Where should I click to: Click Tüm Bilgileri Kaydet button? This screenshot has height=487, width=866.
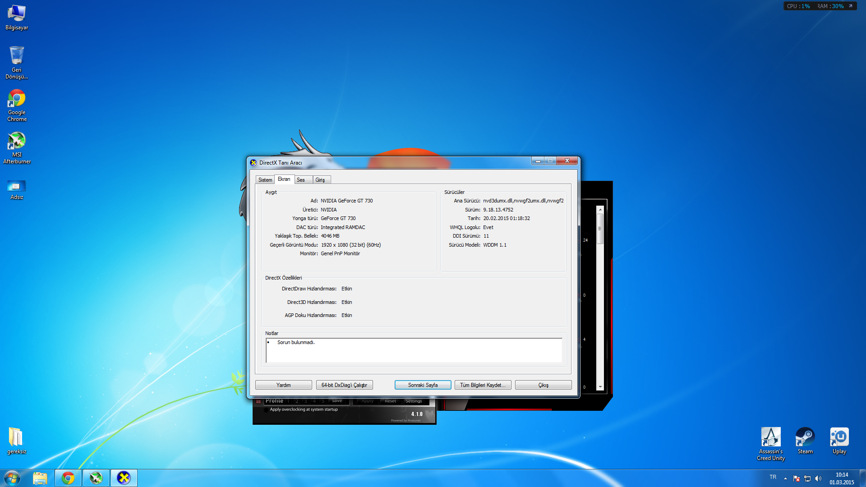click(x=483, y=385)
